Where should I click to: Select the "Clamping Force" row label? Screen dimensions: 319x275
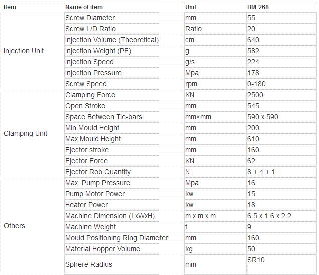pyautogui.click(x=90, y=95)
